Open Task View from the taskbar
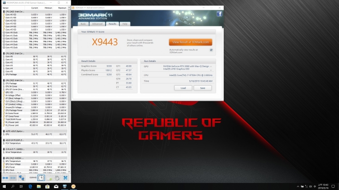Image resolution: width=339 pixels, height=190 pixels. pyautogui.click(x=21, y=187)
